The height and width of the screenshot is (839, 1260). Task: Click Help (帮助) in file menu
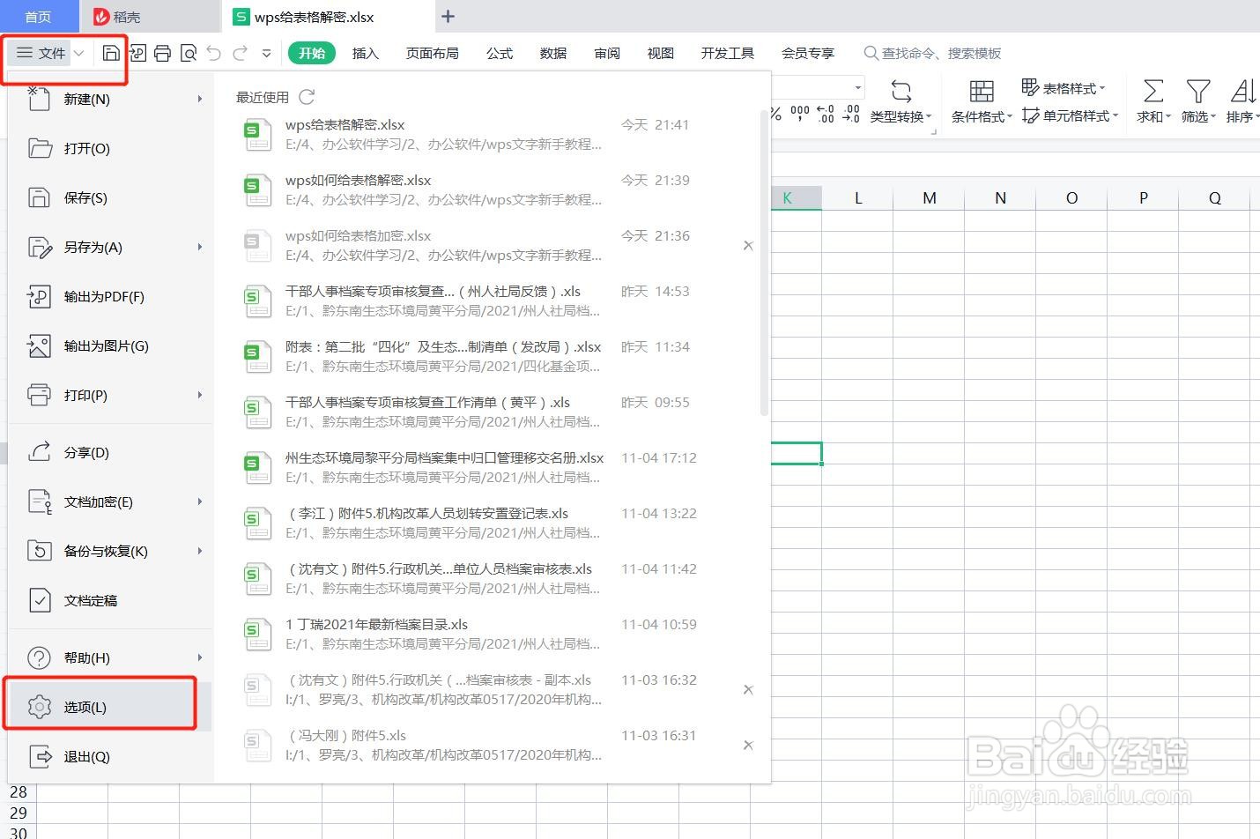(111, 657)
